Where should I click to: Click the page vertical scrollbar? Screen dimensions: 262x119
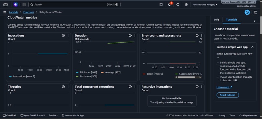(261, 25)
